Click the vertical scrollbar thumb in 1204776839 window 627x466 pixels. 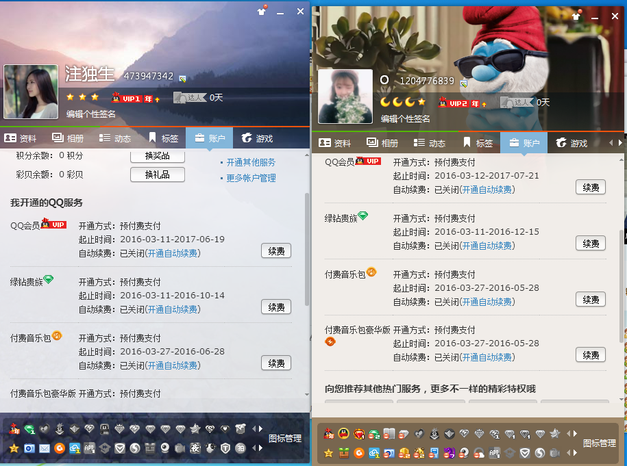(622, 286)
